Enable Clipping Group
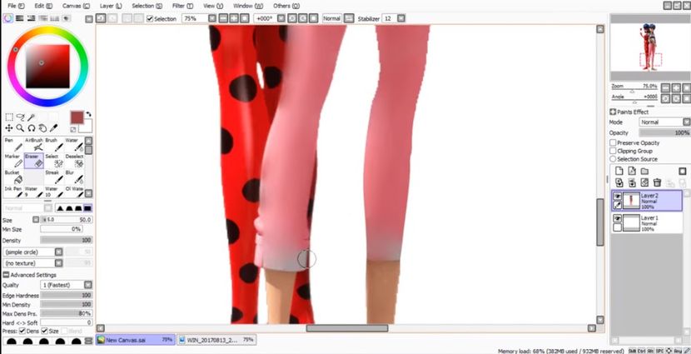Screen dimensions: 691x354 (613, 151)
